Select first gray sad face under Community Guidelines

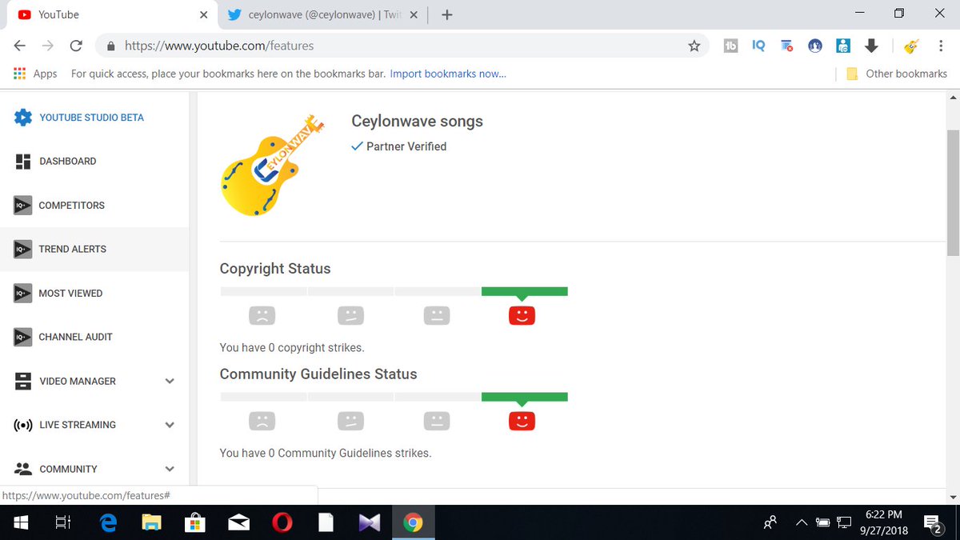262,420
